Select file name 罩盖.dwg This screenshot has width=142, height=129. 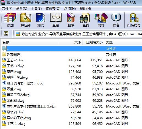[14, 89]
